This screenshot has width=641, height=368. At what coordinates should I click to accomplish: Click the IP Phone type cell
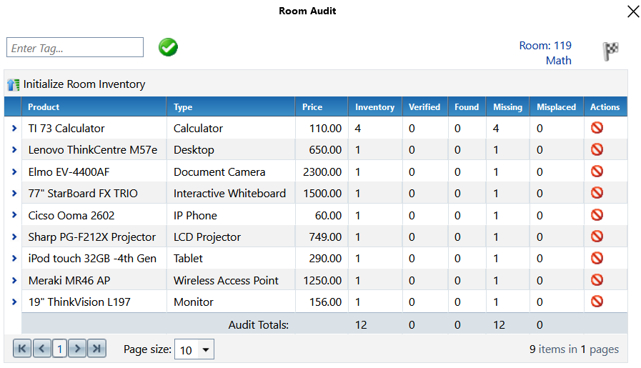point(195,216)
